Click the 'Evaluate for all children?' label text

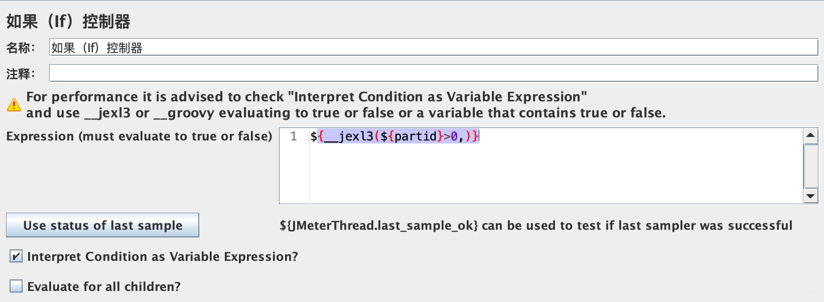pos(104,286)
